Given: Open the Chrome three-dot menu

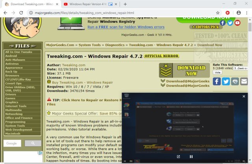Looking at the screenshot, I should click(246, 13).
